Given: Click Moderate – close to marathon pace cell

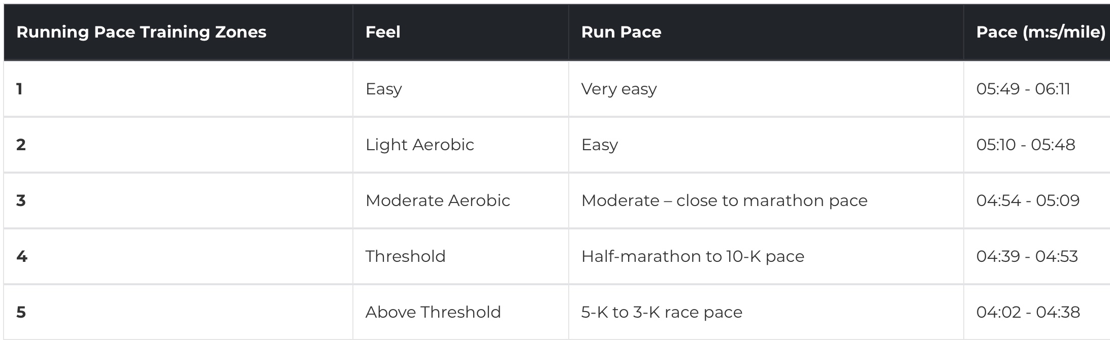Looking at the screenshot, I should pos(725,201).
